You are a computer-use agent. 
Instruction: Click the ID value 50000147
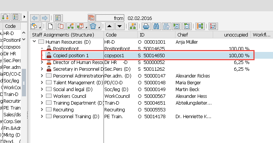point(155,76)
